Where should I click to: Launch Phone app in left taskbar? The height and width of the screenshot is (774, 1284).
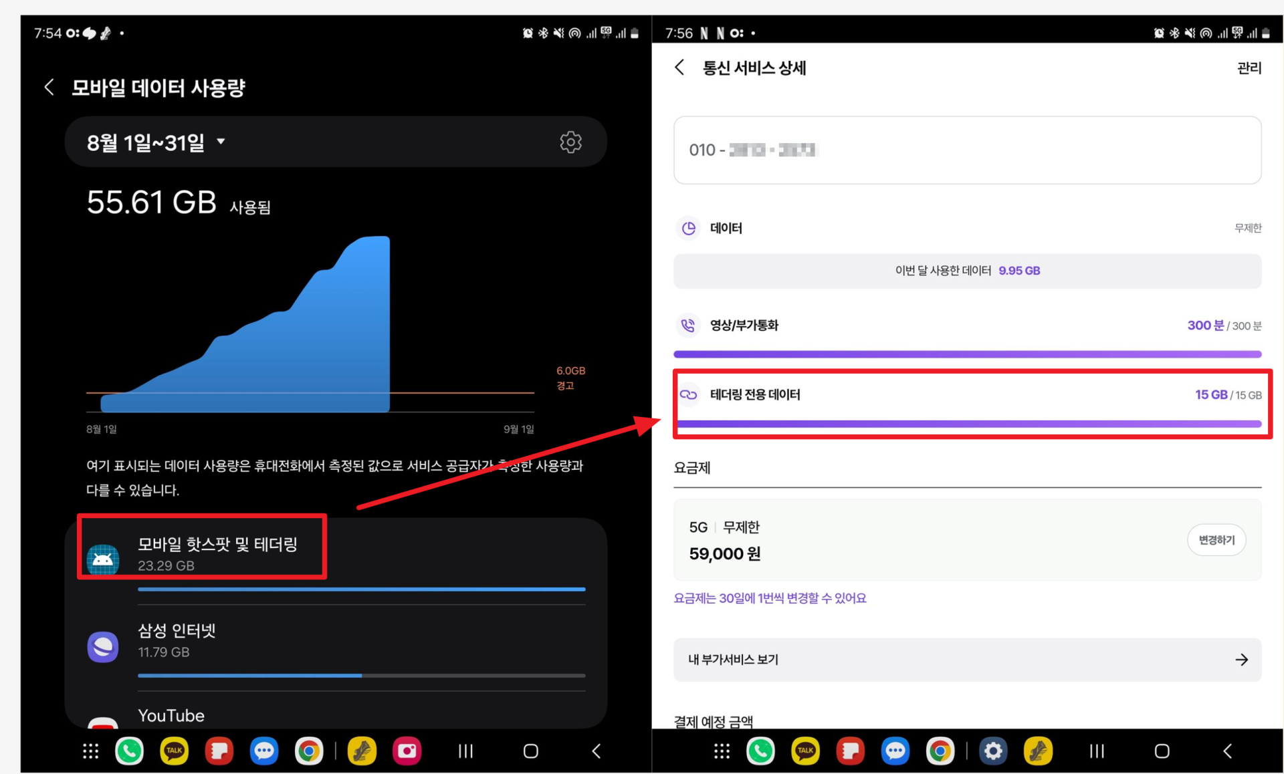129,751
